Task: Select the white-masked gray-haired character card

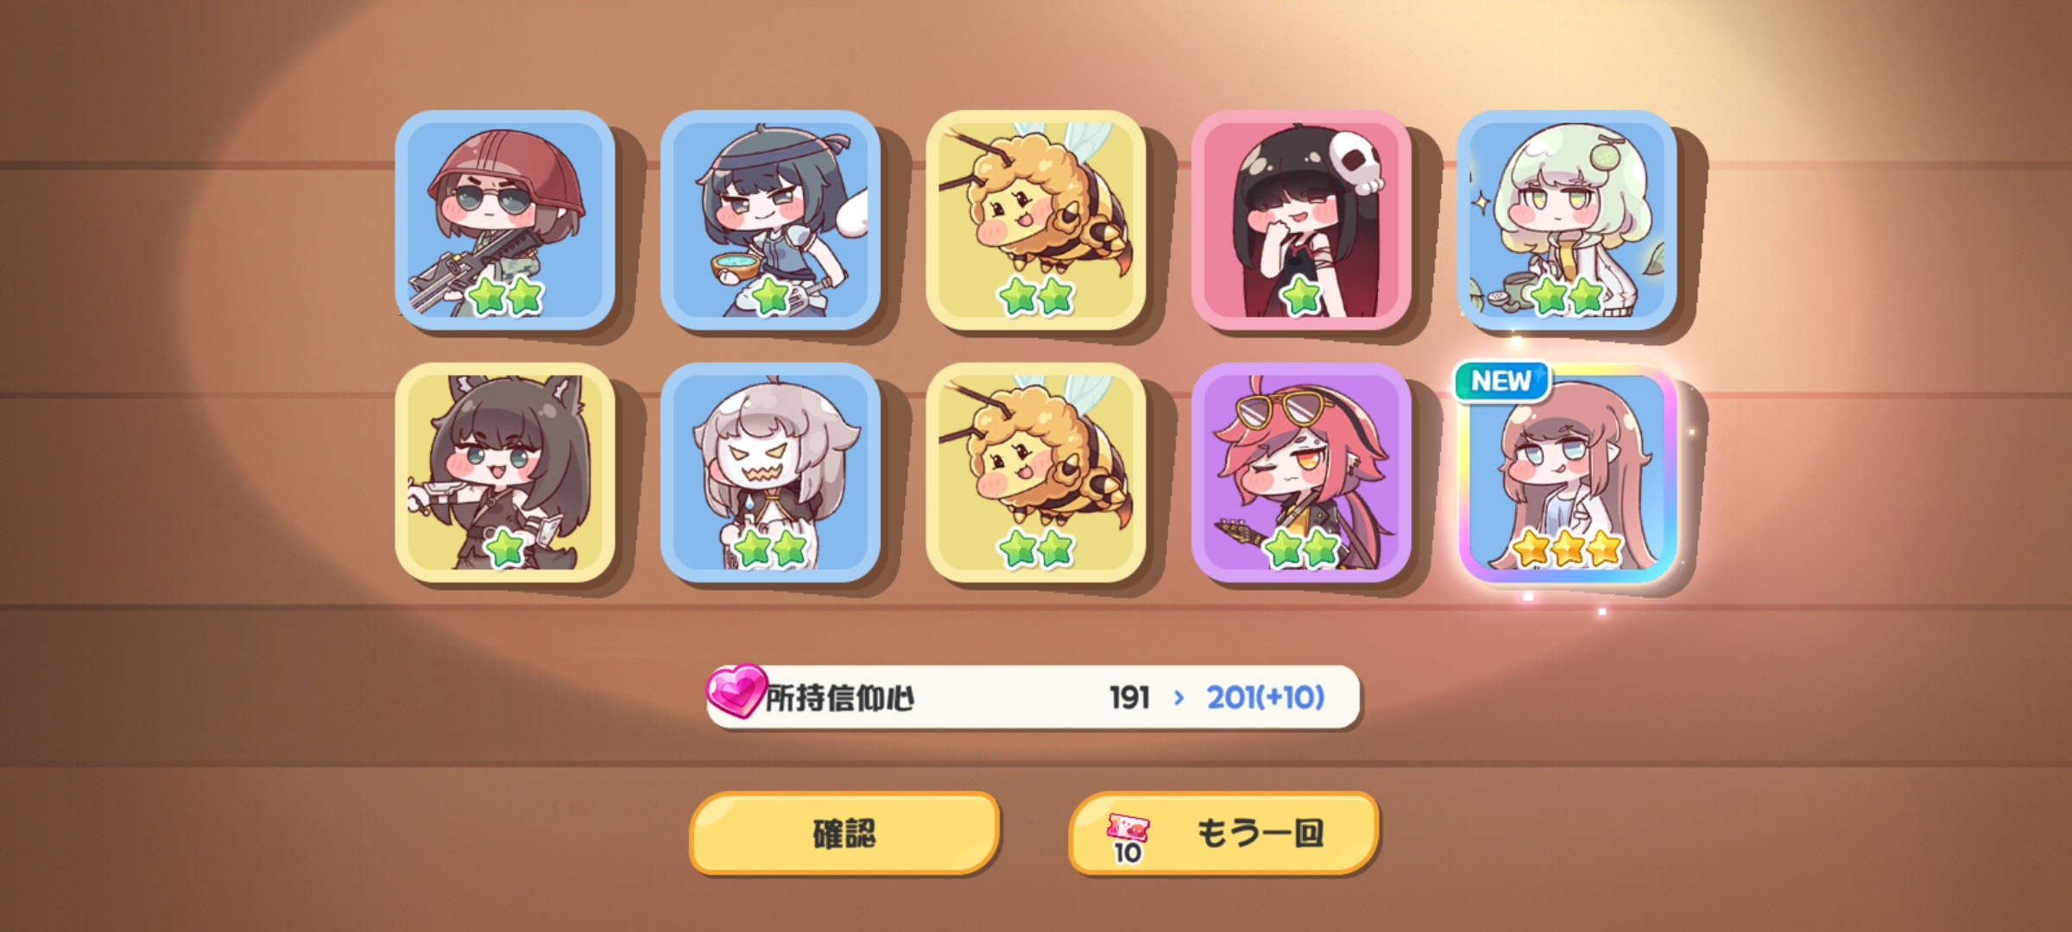Action: 770,472
